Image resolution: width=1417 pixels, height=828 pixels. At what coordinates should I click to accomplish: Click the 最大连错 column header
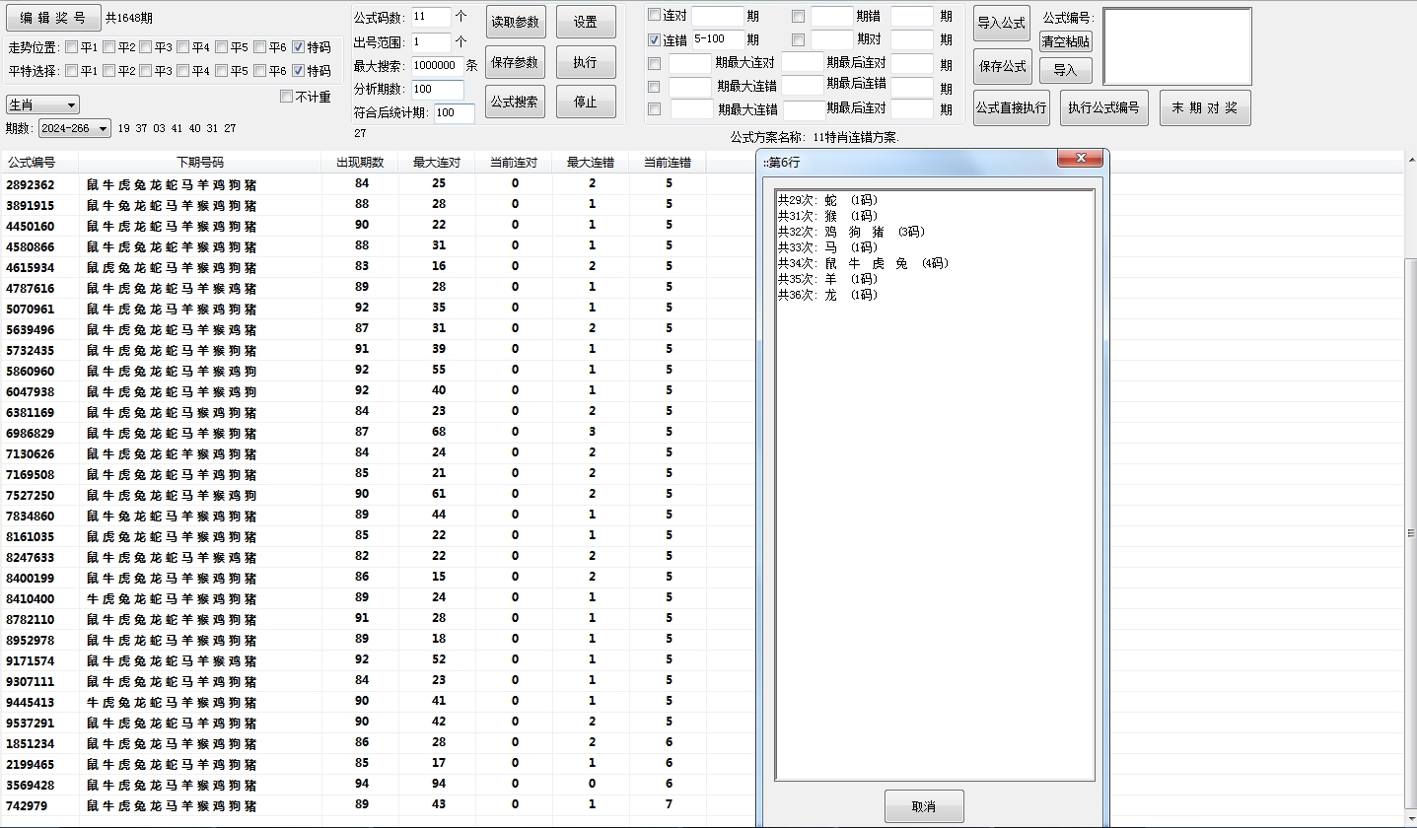(x=590, y=163)
